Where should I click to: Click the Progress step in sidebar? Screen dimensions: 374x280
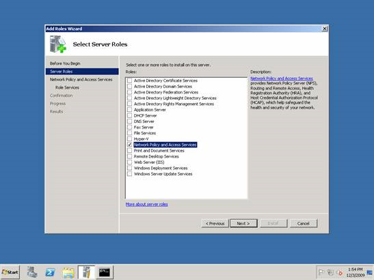(57, 104)
